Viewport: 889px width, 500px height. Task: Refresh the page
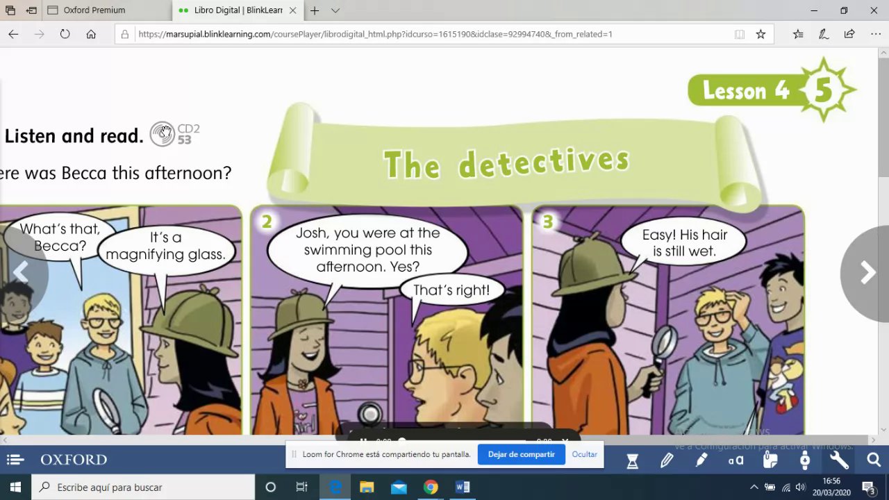point(65,34)
